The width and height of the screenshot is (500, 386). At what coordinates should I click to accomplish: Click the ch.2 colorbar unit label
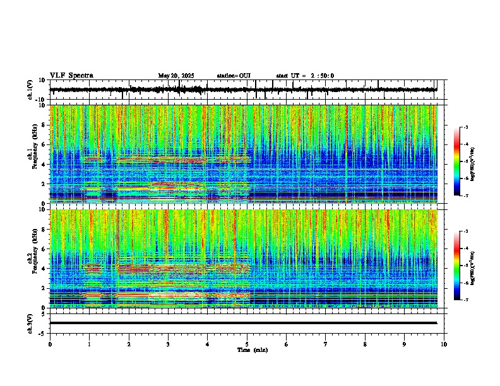(472, 268)
